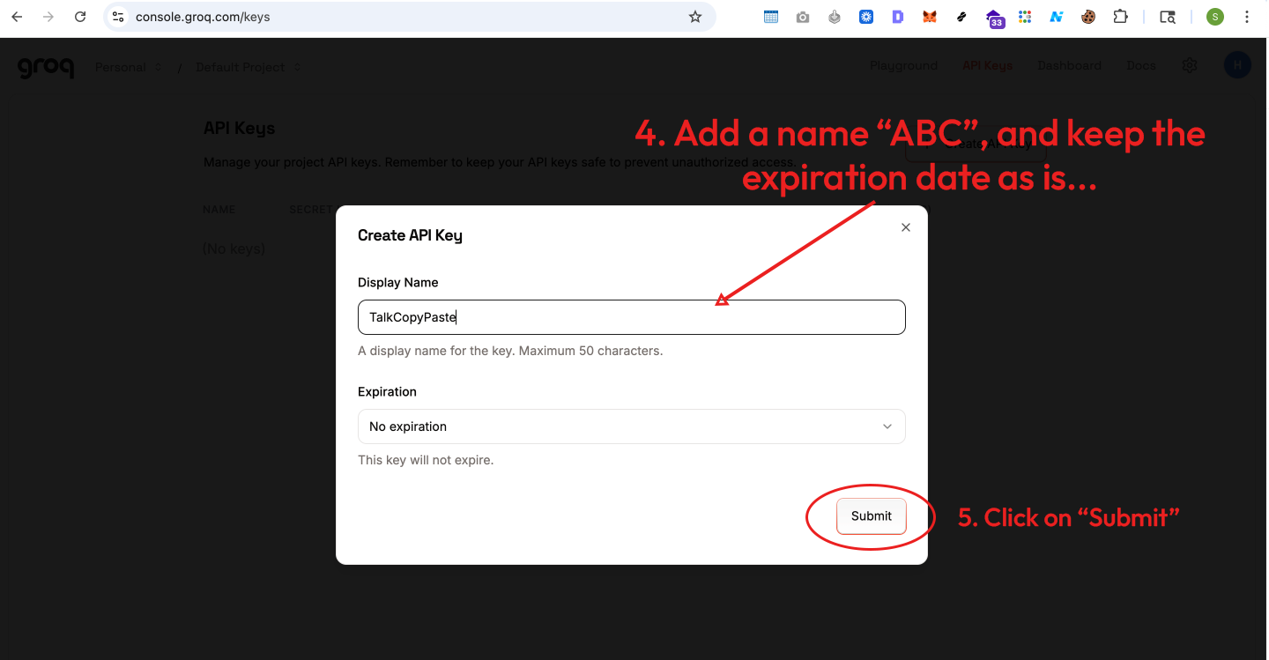The width and height of the screenshot is (1269, 660).
Task: Expand the Default Project selector
Action: point(248,67)
